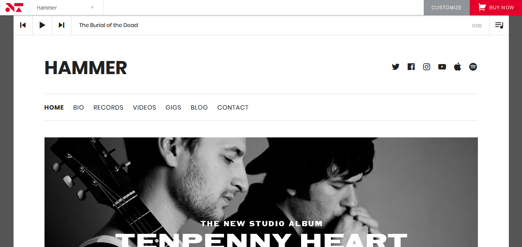522x247 pixels.
Task: Open the Instagram social icon
Action: (x=426, y=67)
